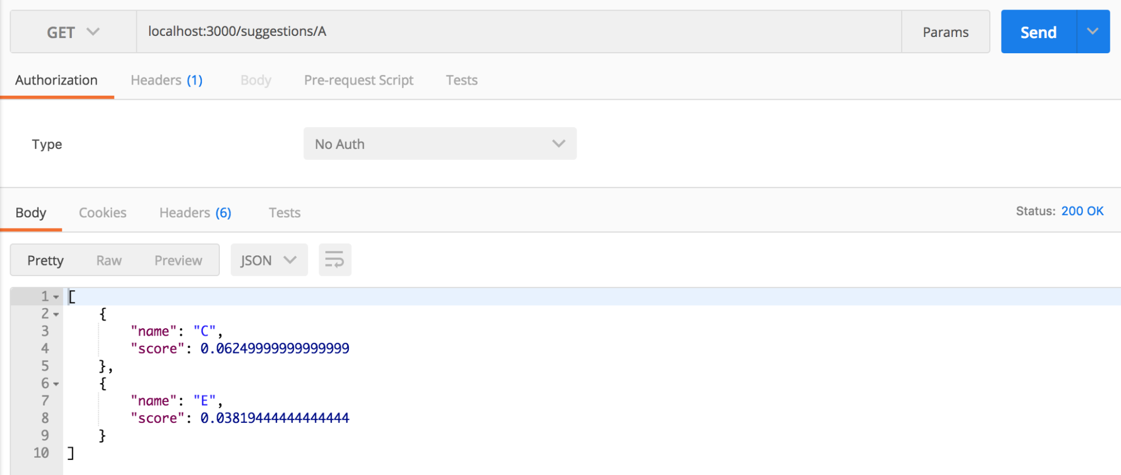Click the request URL input field
This screenshot has height=475, width=1121.
(x=519, y=31)
